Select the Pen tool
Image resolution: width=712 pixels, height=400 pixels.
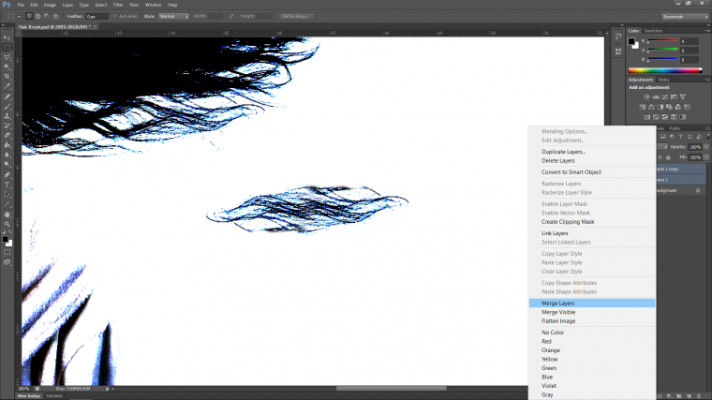[7, 175]
